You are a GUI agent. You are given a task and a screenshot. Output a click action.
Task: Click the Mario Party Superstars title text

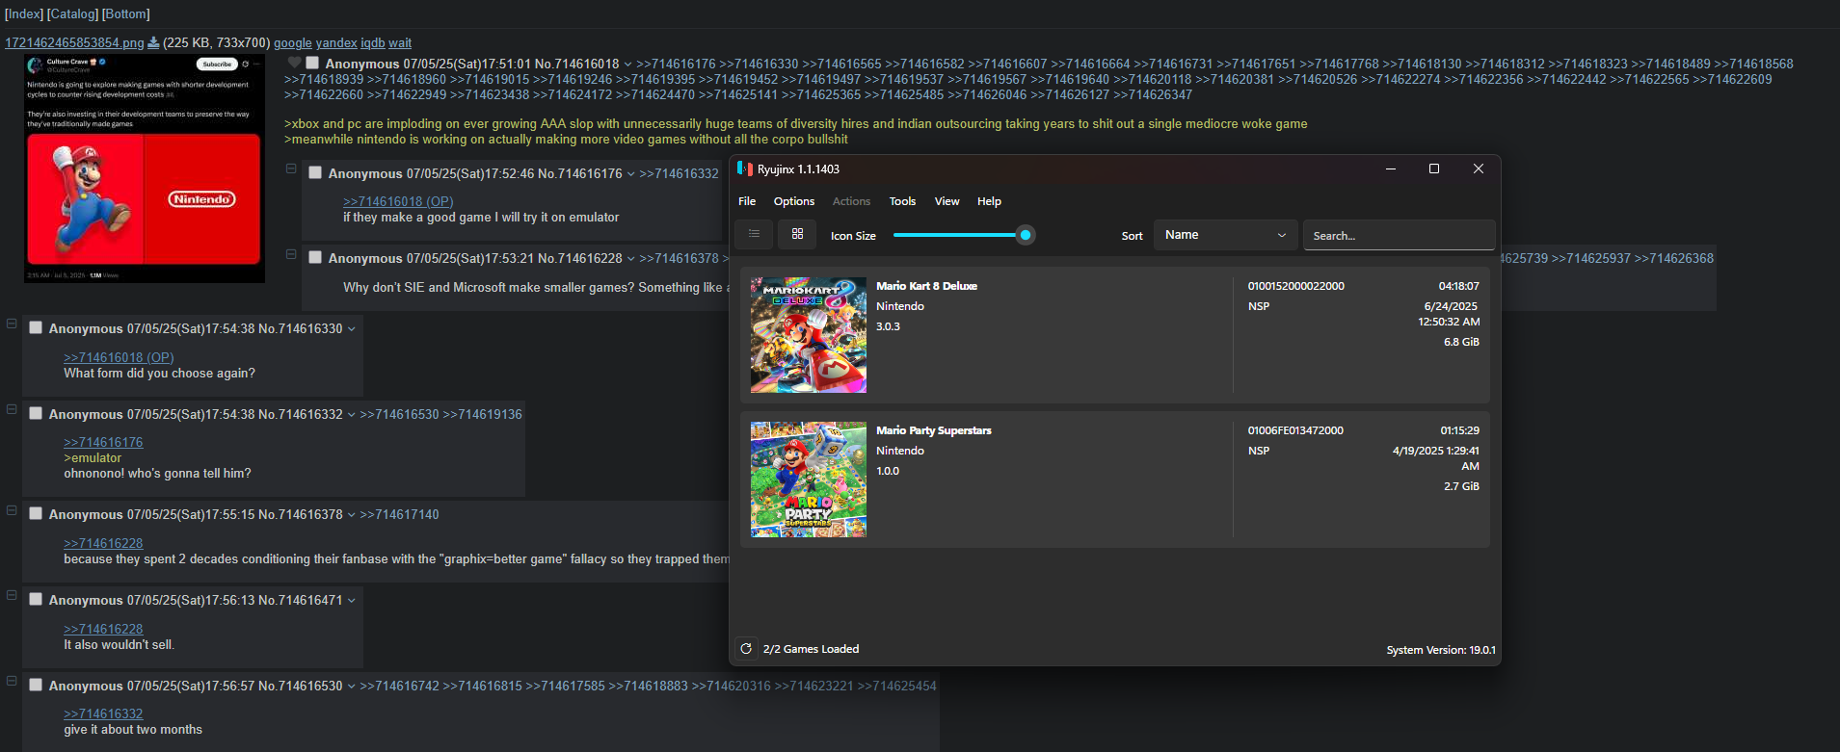(x=933, y=430)
